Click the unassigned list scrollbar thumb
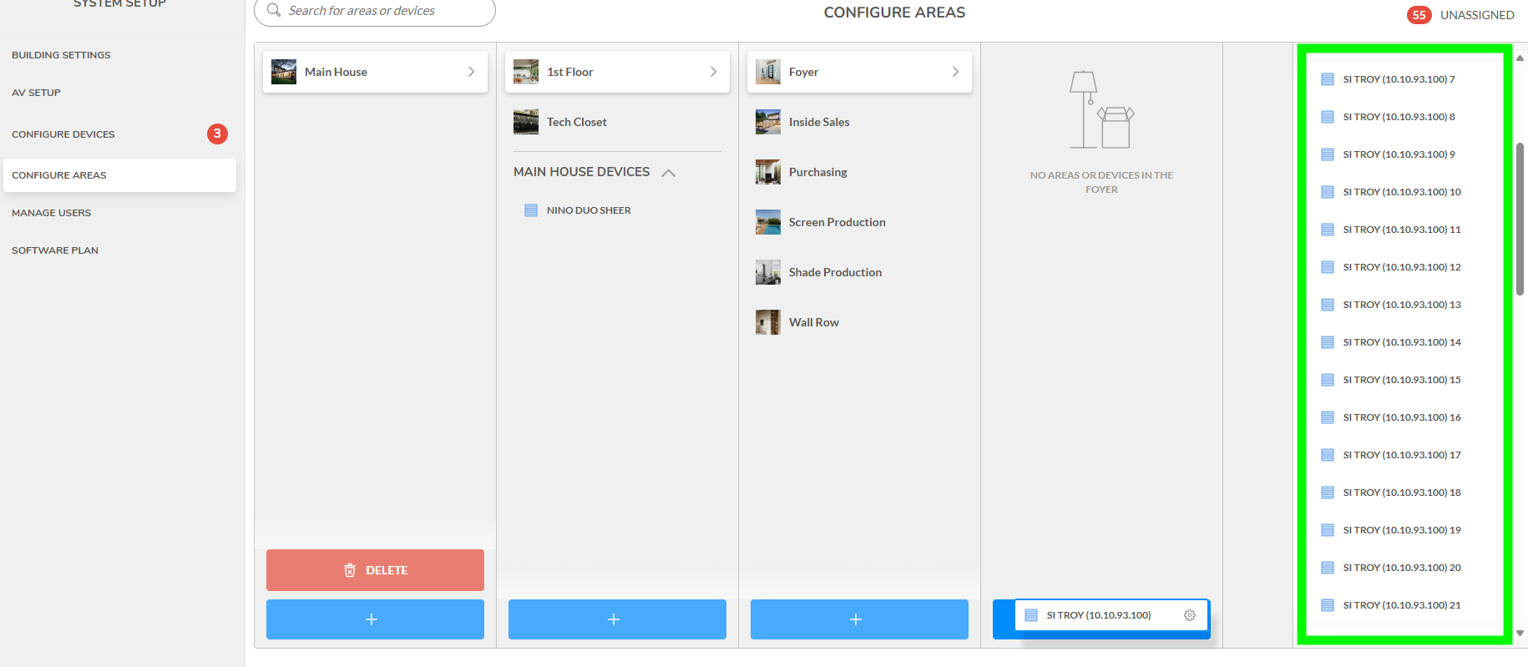Image resolution: width=1528 pixels, height=667 pixels. pos(1520,219)
